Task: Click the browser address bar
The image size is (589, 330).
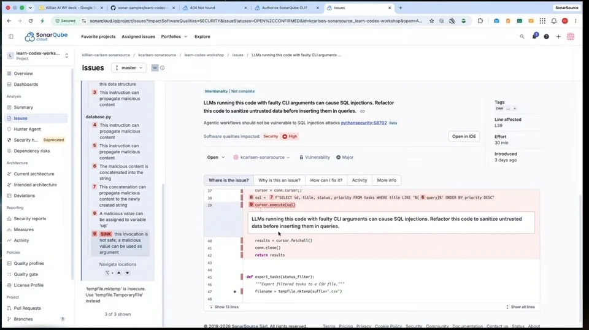Action: tap(255, 21)
